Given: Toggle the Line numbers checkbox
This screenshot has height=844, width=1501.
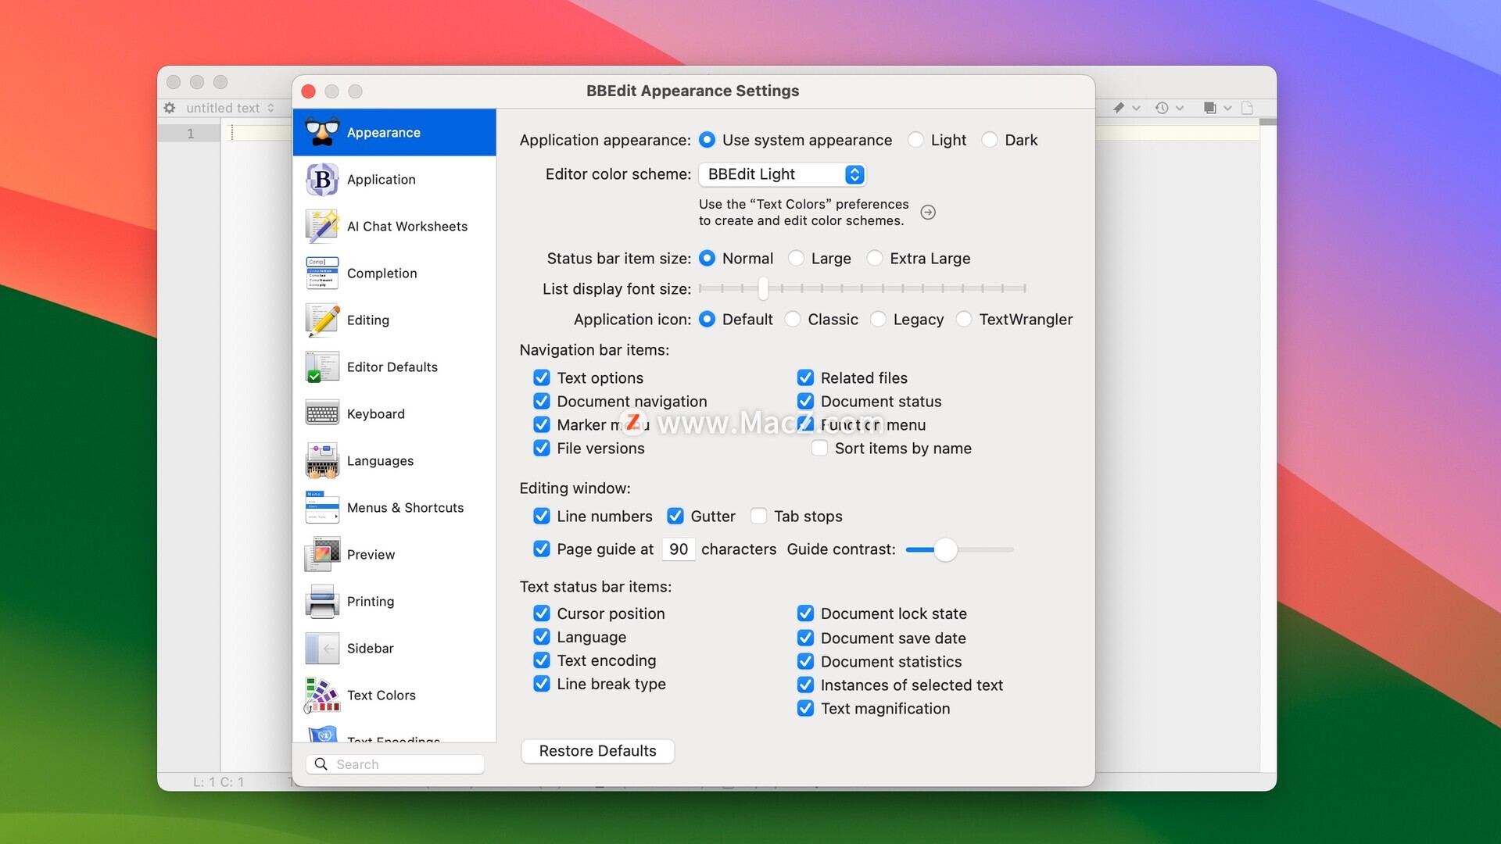Looking at the screenshot, I should [542, 516].
